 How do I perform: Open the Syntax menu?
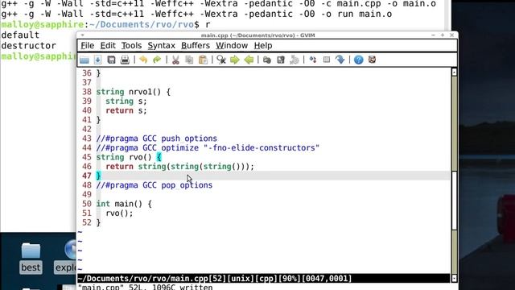point(161,45)
